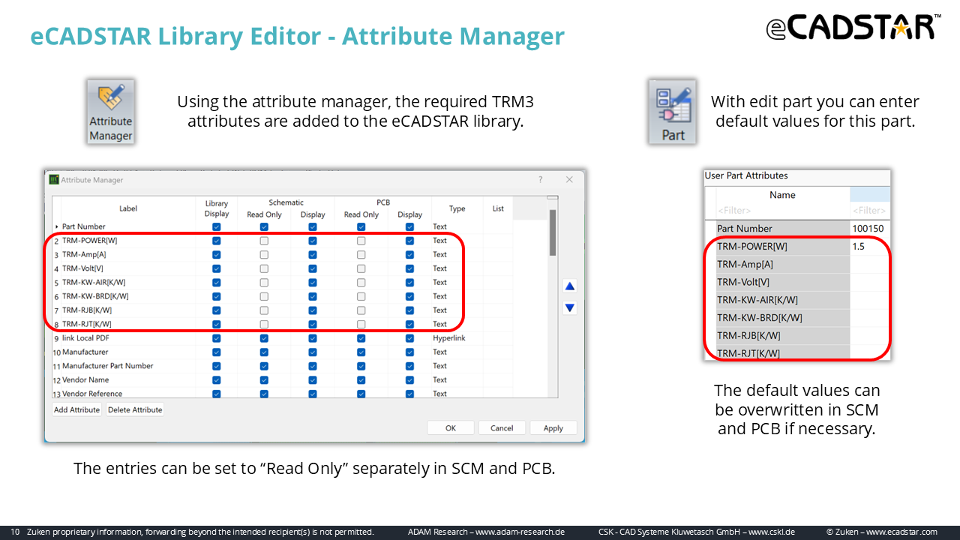Click the value column filter field

coord(870,211)
